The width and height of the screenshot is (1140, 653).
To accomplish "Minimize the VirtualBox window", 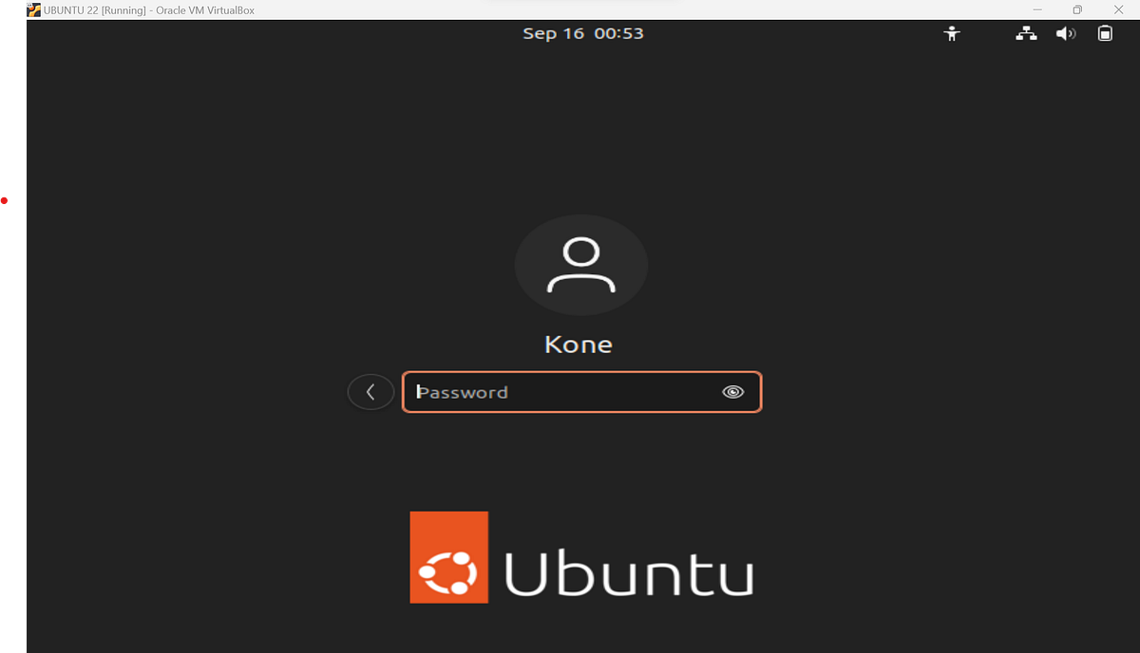I will pyautogui.click(x=1035, y=9).
